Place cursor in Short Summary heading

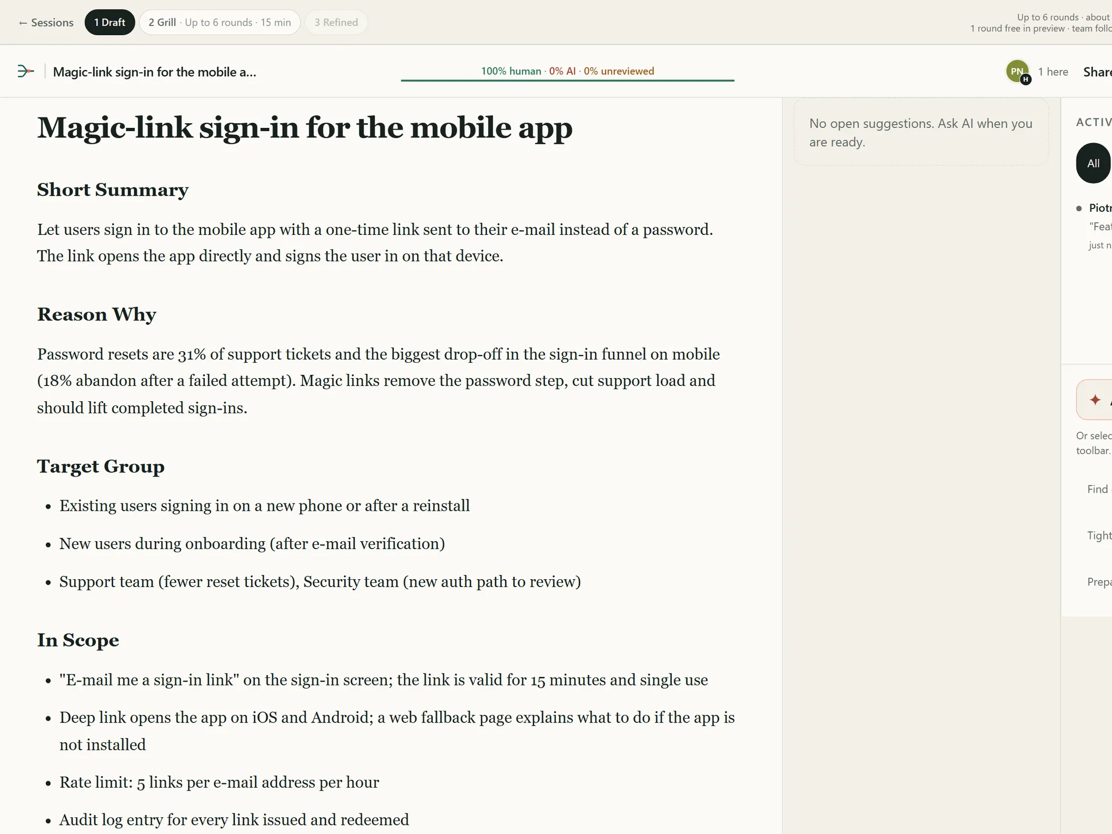(113, 190)
